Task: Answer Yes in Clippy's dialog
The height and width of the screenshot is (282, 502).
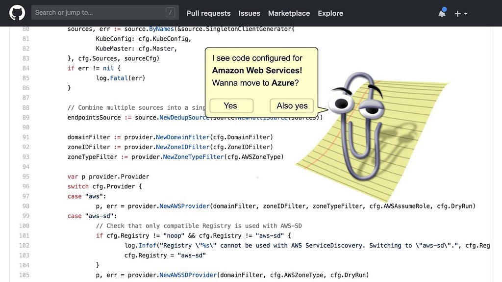Action: pyautogui.click(x=231, y=106)
